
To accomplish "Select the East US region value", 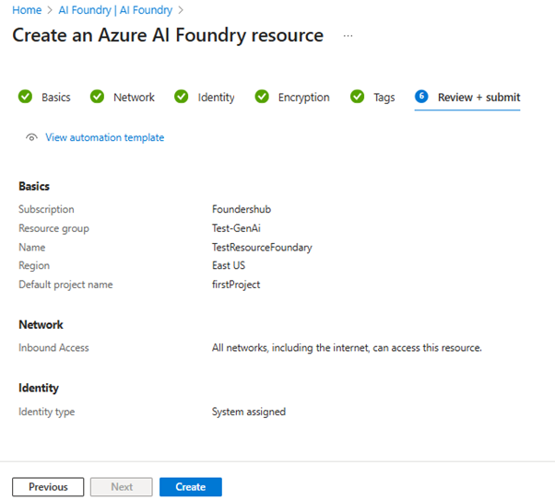I will pyautogui.click(x=229, y=265).
